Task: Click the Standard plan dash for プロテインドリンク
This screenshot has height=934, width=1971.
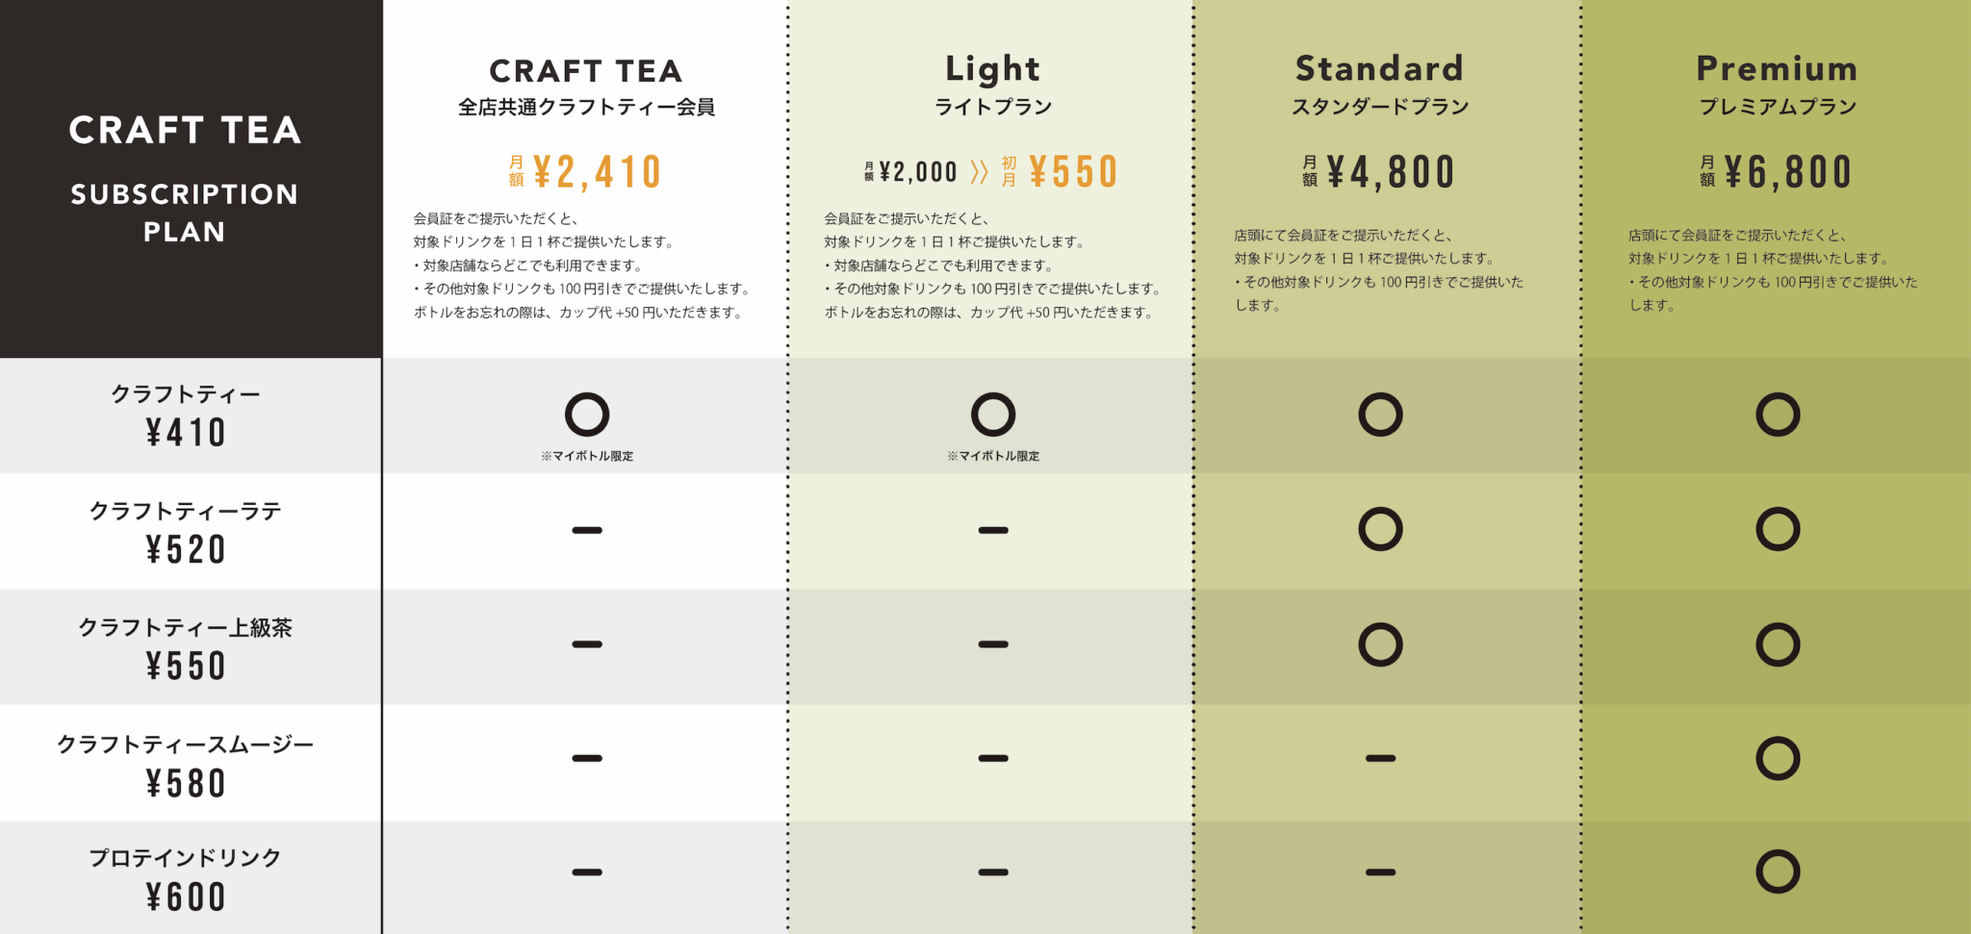Action: point(1380,872)
